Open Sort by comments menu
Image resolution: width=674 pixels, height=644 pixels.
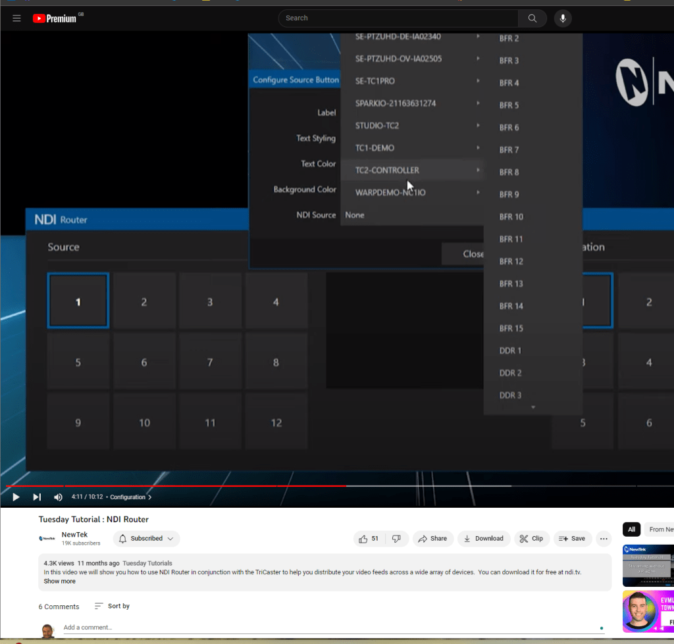point(112,606)
